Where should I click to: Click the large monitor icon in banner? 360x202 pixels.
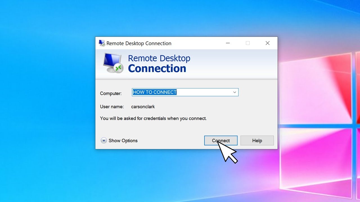tap(113, 63)
